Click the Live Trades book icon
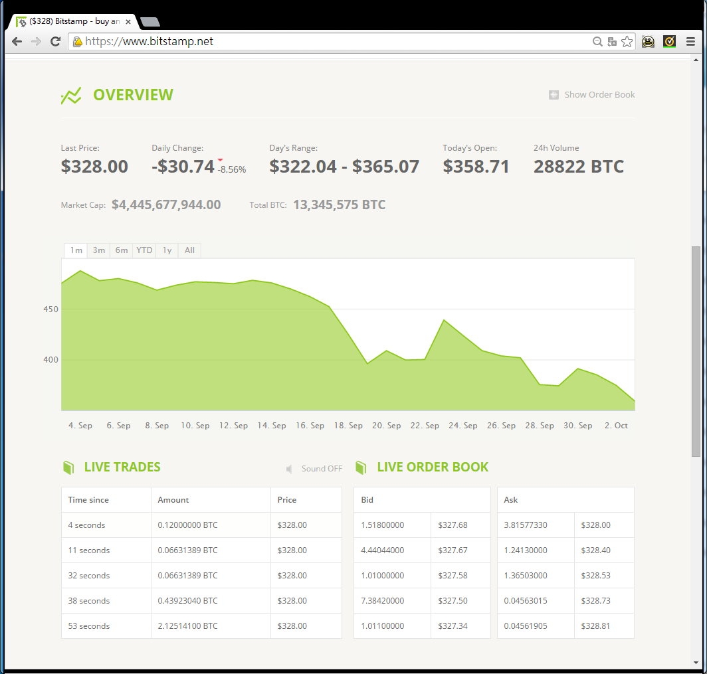 point(68,467)
